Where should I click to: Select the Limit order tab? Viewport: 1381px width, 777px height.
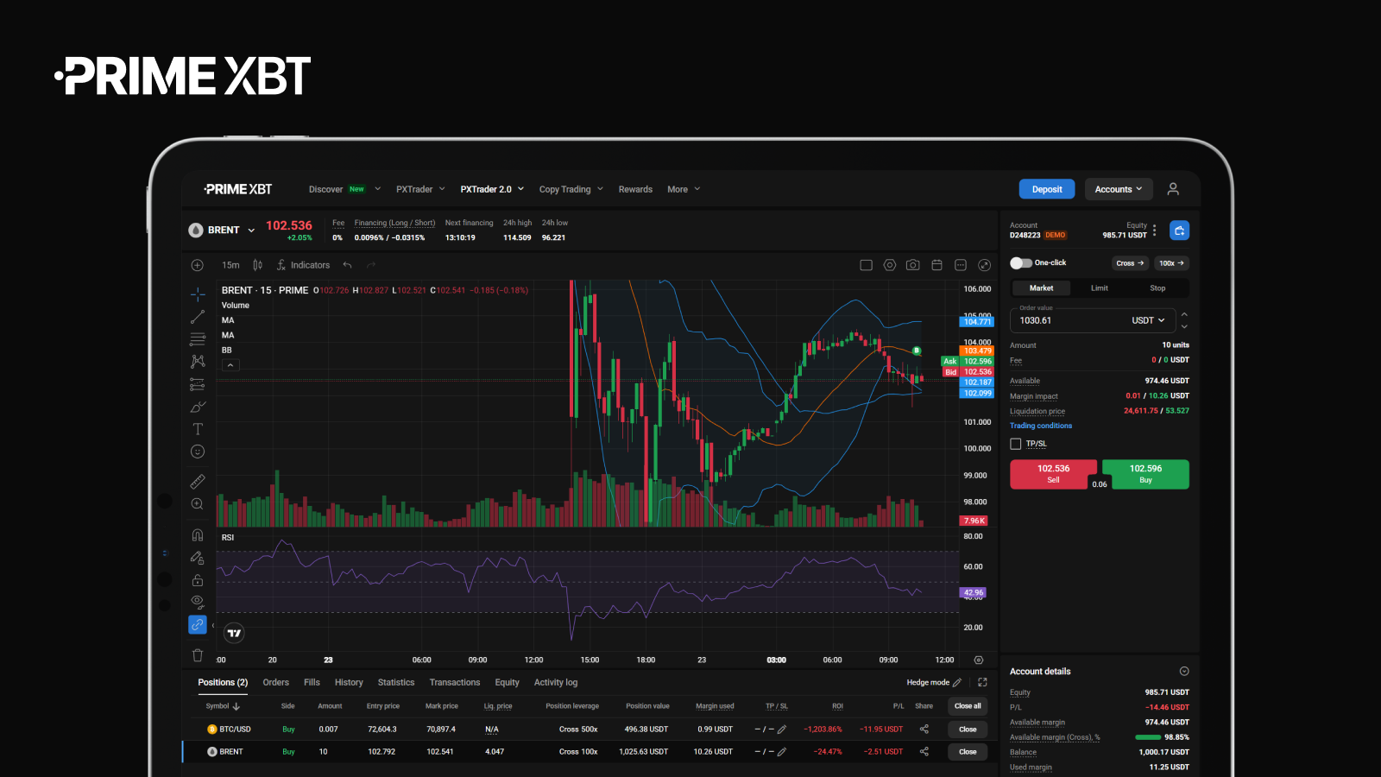(x=1099, y=288)
